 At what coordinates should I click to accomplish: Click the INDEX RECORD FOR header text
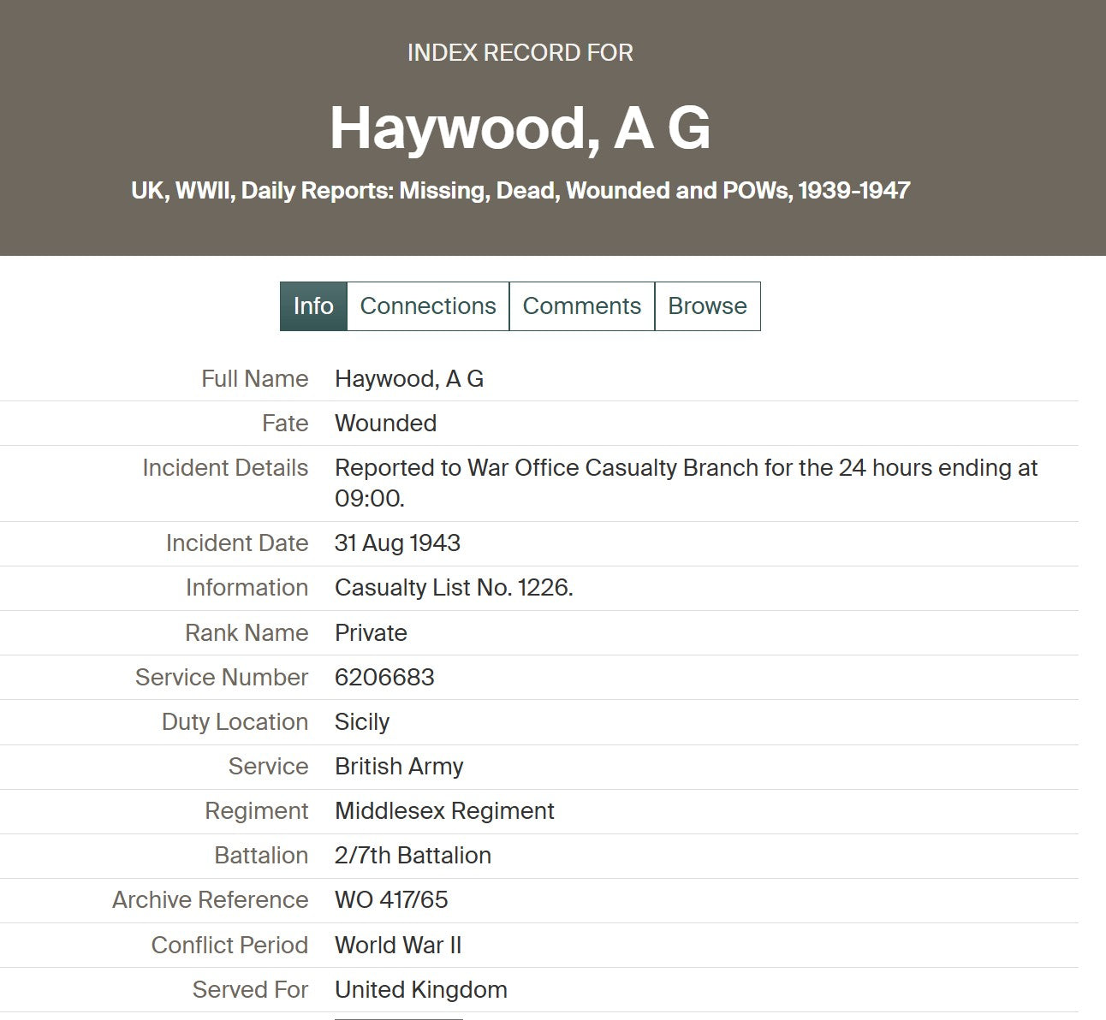(520, 53)
